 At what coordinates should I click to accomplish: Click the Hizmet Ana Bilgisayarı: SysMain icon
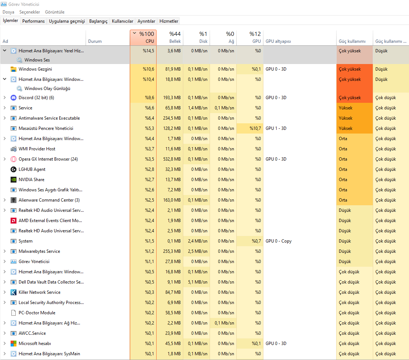(13, 354)
